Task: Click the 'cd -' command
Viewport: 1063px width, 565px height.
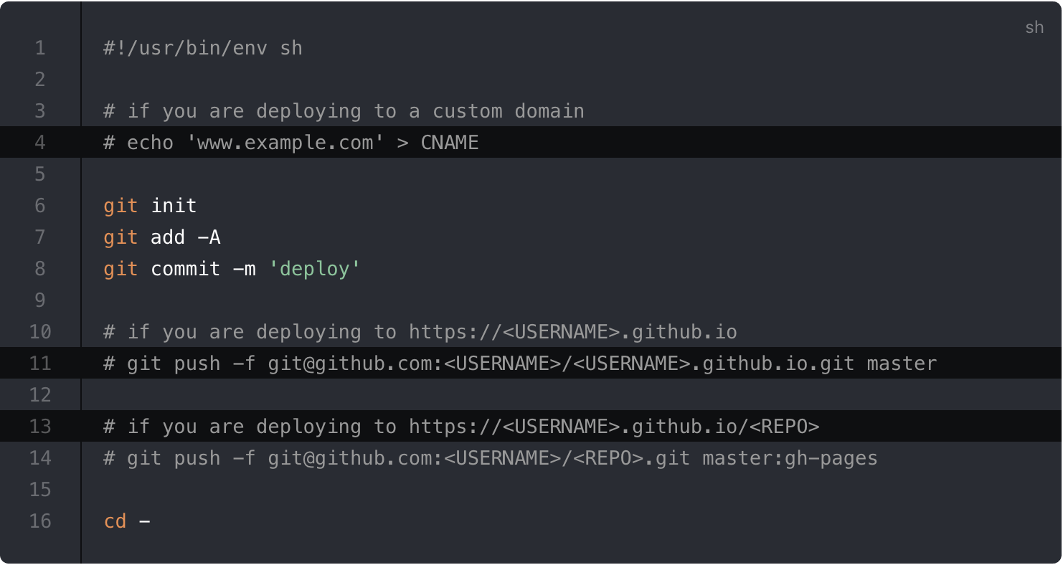Action: tap(127, 521)
